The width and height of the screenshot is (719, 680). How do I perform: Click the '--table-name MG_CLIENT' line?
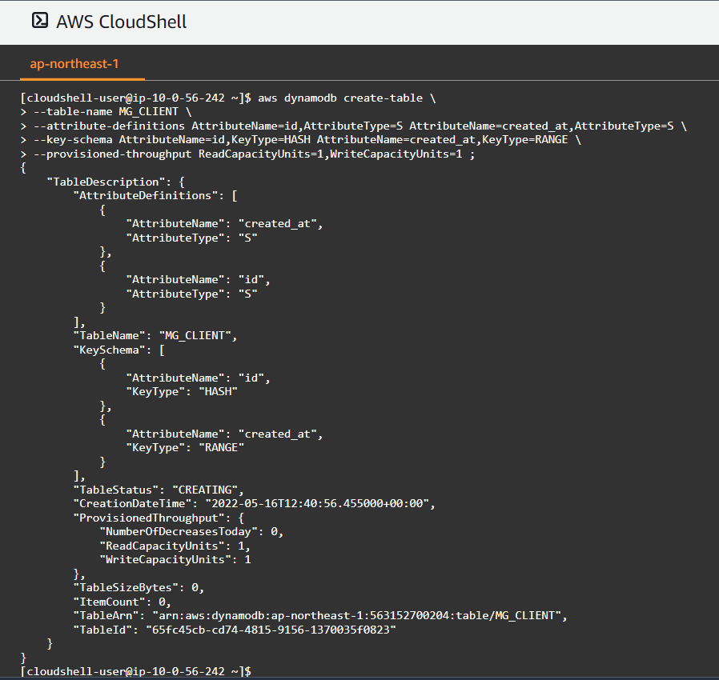[x=106, y=112]
